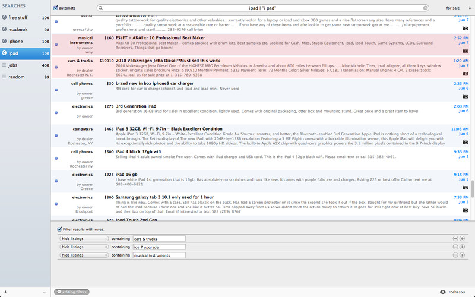Viewport: 475px width, 297px height.
Task: Add a new search with the sidebar plus button
Action: tap(5, 292)
